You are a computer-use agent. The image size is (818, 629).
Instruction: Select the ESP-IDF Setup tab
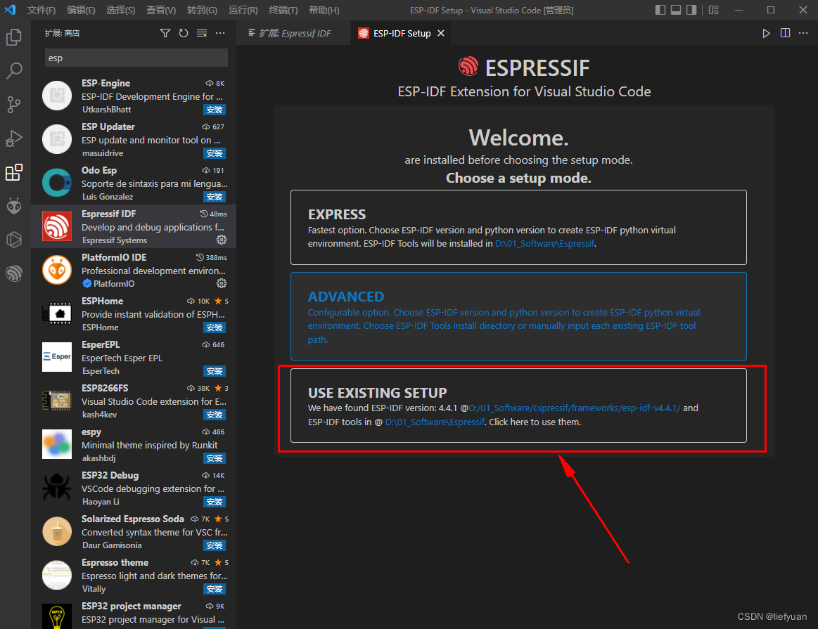pyautogui.click(x=402, y=33)
